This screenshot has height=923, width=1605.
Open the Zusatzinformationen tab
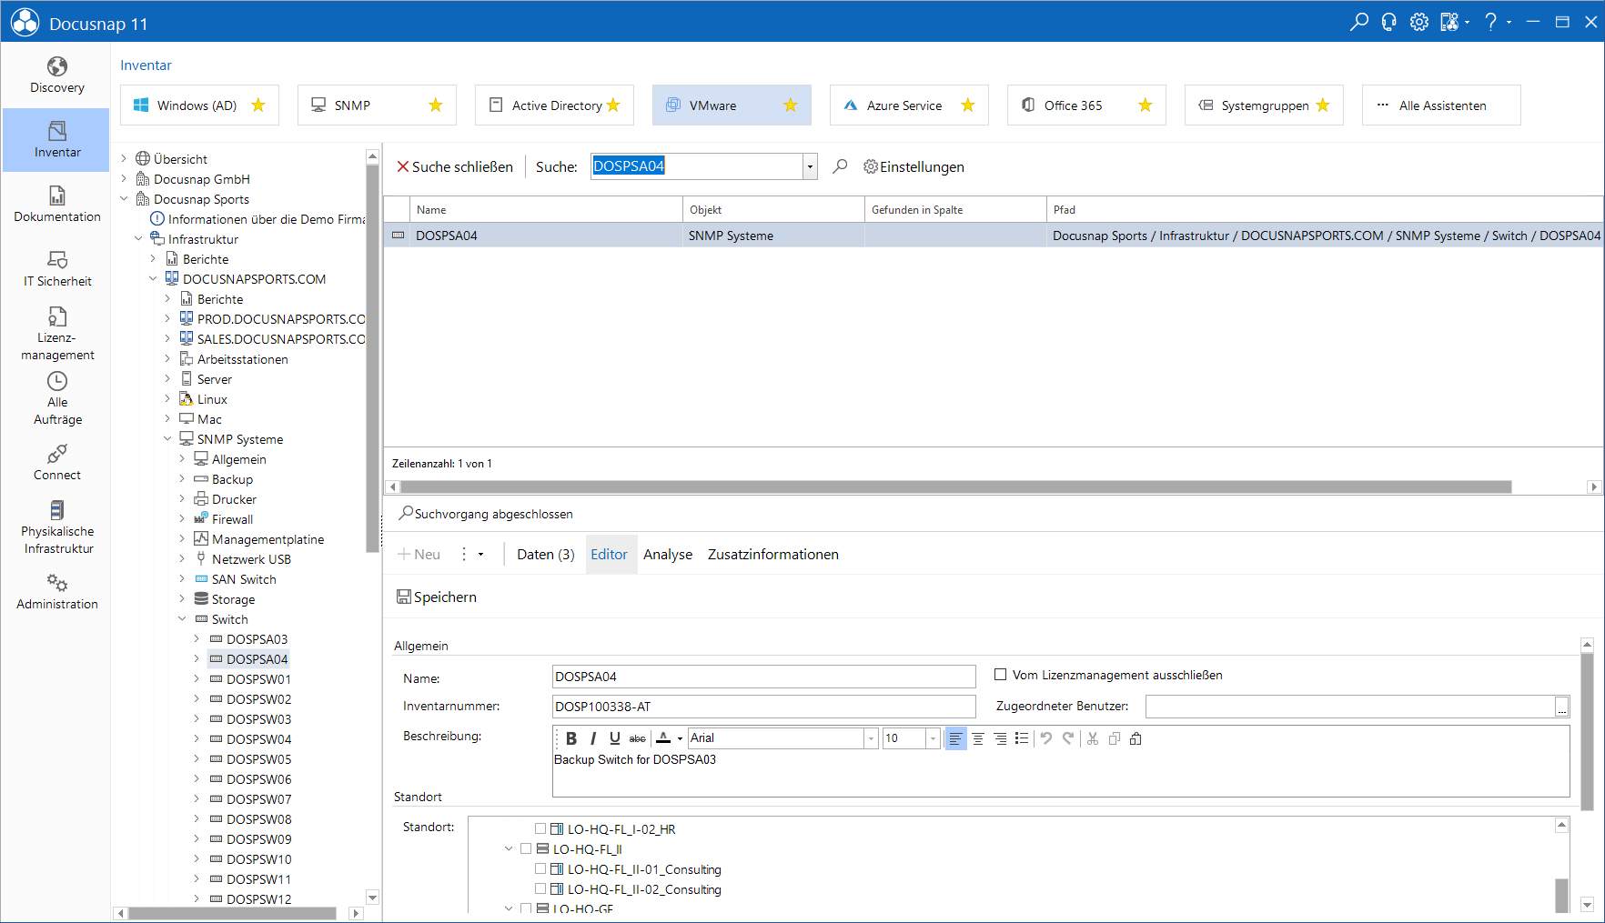[773, 555]
